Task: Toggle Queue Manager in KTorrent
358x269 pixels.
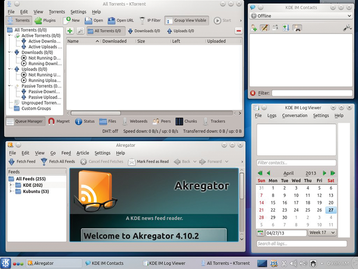Action: click(25, 121)
